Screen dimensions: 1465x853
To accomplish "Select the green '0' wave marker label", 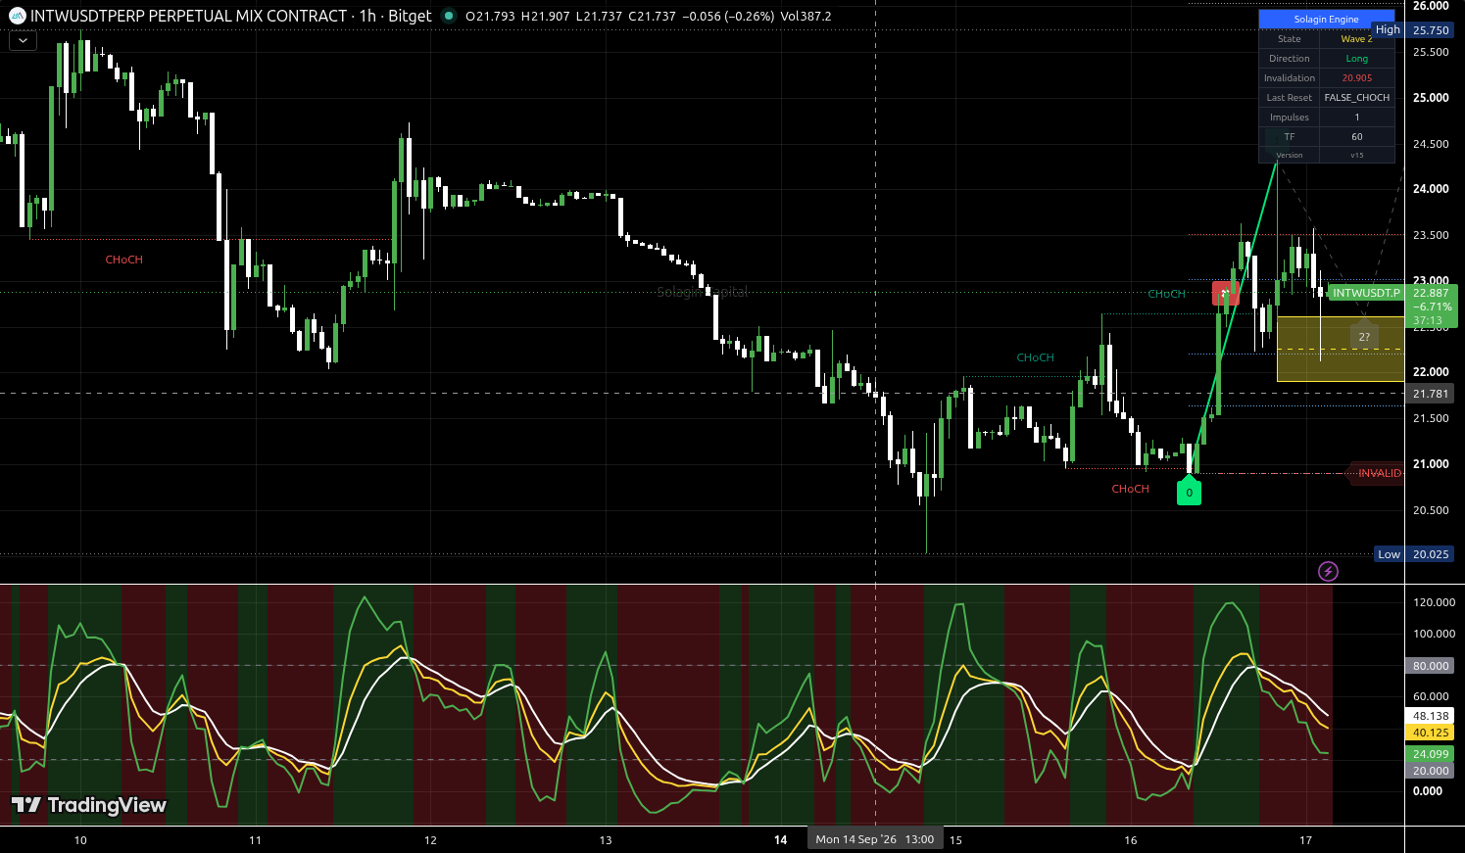I will 1189,491.
